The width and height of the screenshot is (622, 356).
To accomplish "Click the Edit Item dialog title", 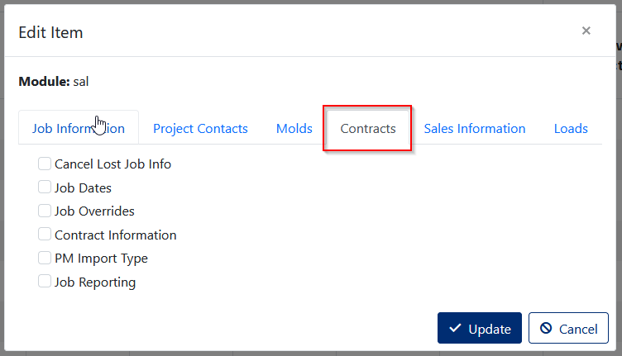I will 50,32.
